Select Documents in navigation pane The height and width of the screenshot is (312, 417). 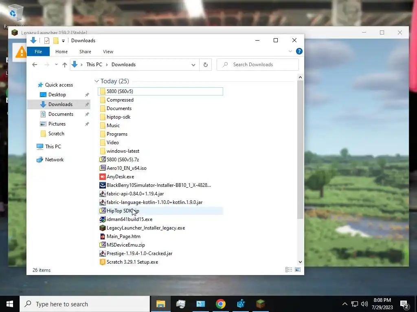(61, 114)
